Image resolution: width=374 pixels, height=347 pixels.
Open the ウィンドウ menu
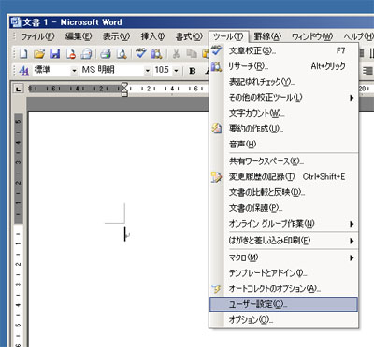pos(312,36)
